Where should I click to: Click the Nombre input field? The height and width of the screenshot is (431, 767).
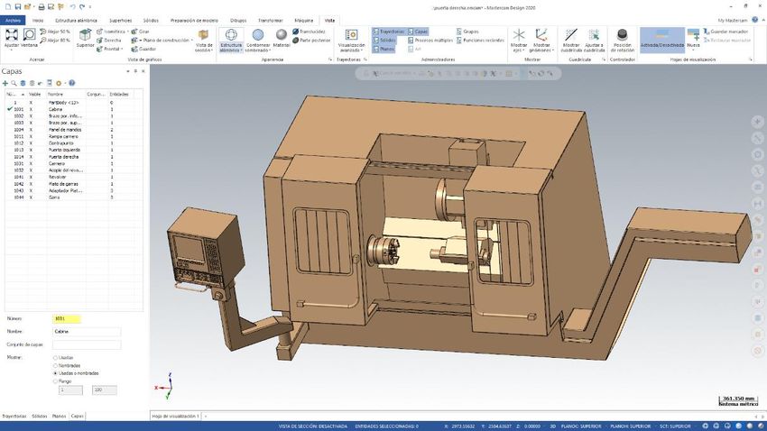coord(87,331)
